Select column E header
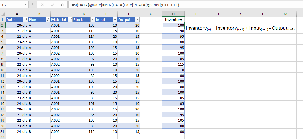303x139 pixels. click(x=106, y=14)
